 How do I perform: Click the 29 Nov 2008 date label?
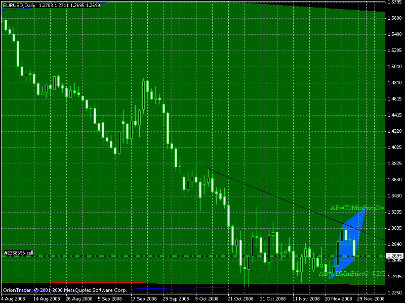(x=371, y=299)
